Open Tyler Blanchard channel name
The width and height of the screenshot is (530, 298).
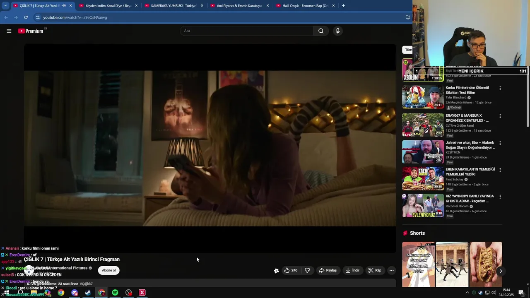tap(456, 98)
